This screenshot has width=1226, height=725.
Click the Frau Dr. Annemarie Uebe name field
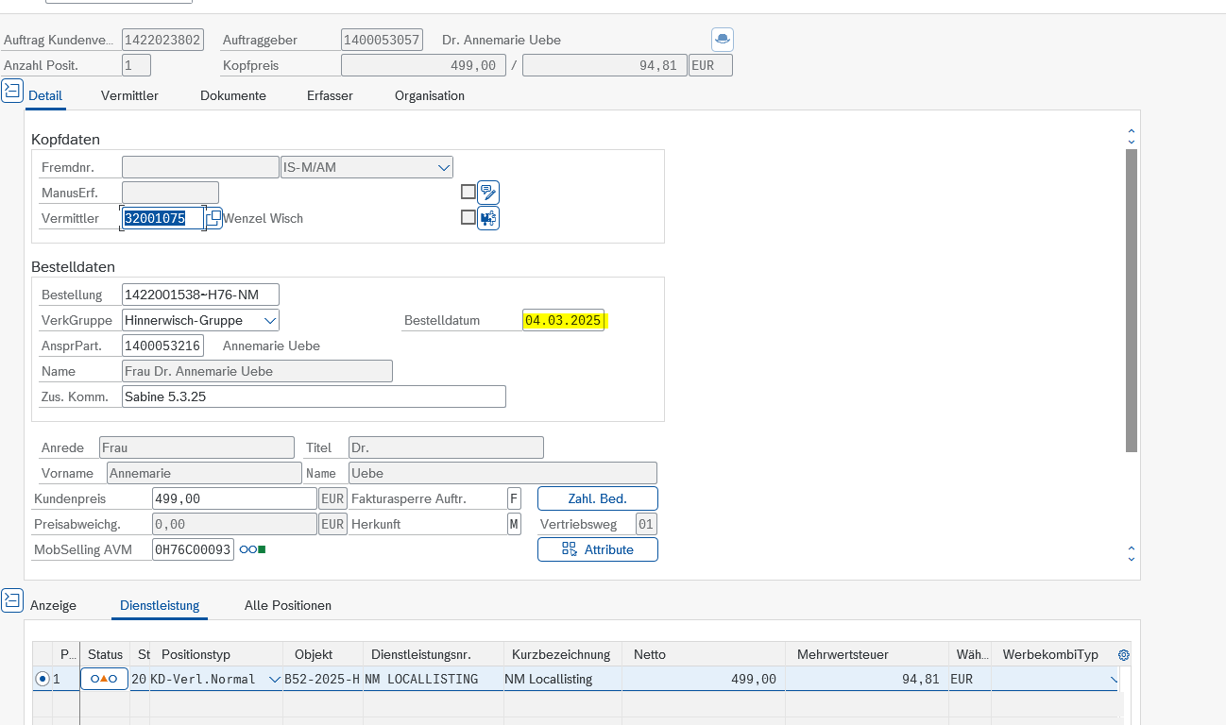tap(257, 371)
